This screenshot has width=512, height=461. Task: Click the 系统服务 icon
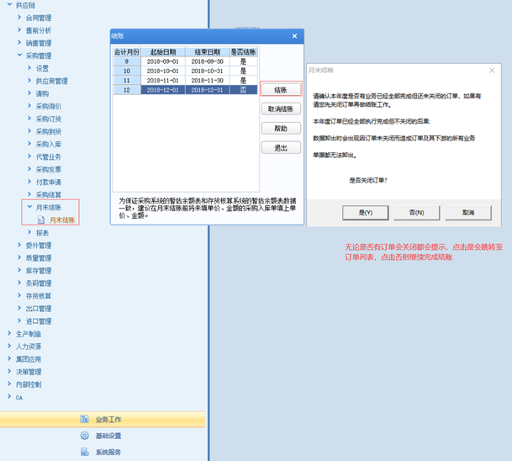click(x=85, y=452)
